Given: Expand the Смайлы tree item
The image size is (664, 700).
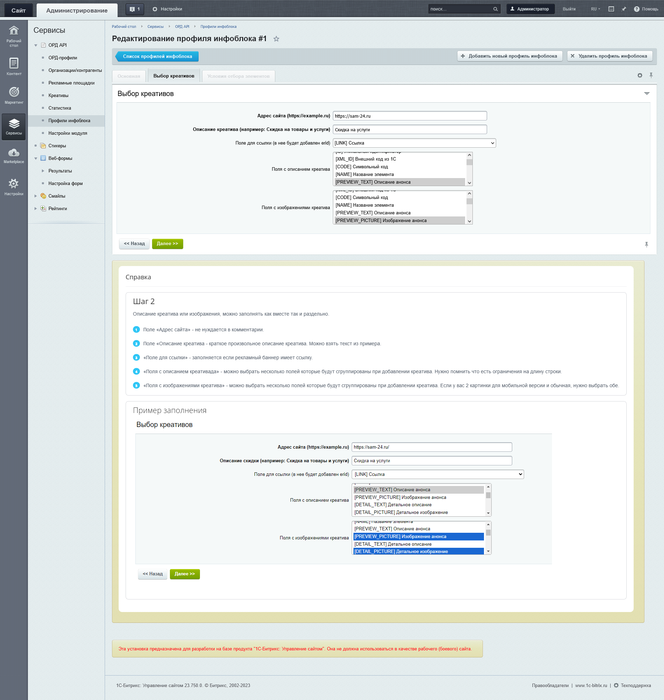Looking at the screenshot, I should point(36,196).
